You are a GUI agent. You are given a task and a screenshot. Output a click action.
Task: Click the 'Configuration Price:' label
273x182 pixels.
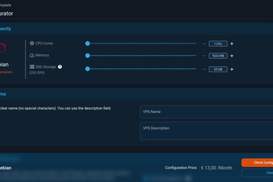coord(181,168)
